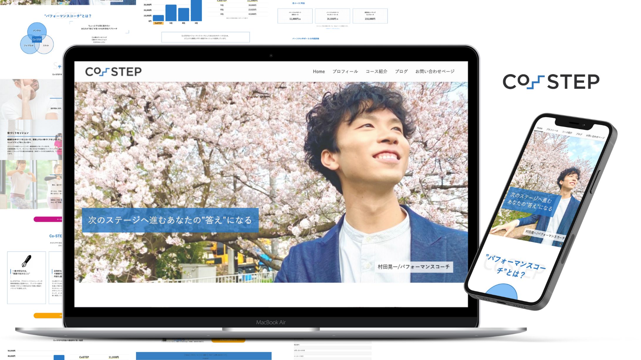Click the orange CoSTEP label under bar chart
The image size is (641, 360).
click(158, 23)
